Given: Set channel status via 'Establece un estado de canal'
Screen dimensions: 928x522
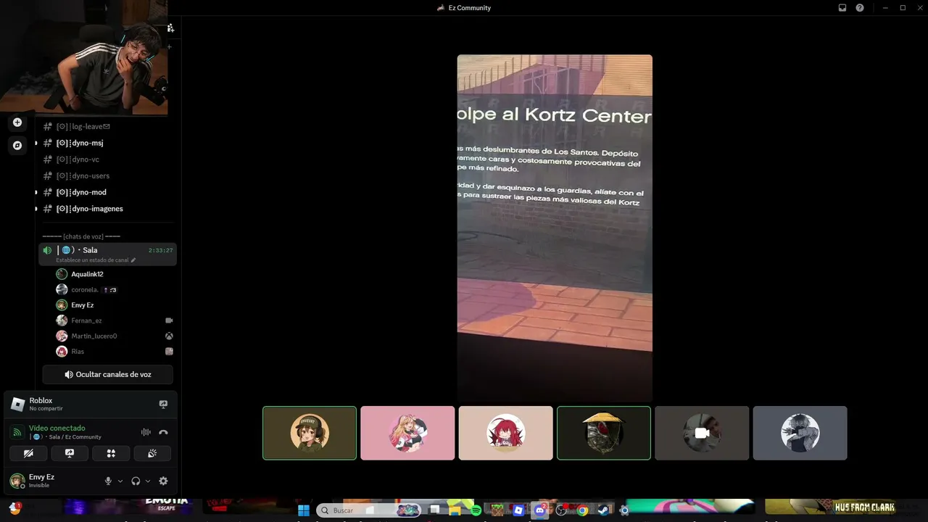Looking at the screenshot, I should coord(96,260).
